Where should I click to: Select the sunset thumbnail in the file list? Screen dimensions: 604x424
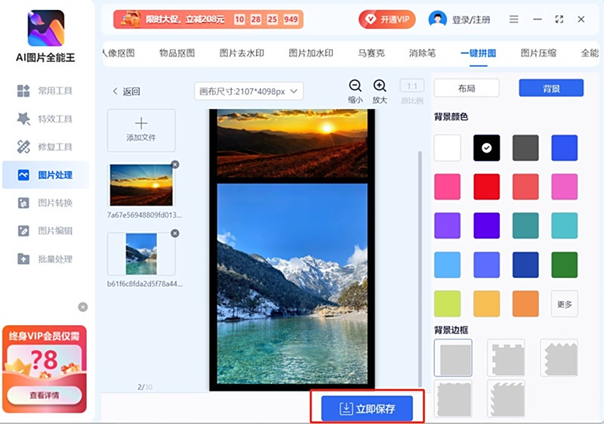(x=141, y=185)
